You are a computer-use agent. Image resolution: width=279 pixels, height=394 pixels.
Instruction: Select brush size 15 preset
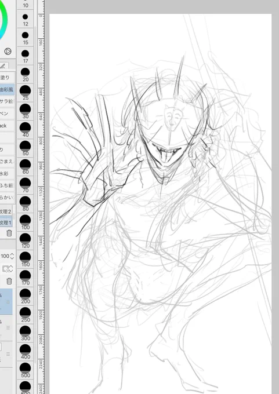(25, 38)
